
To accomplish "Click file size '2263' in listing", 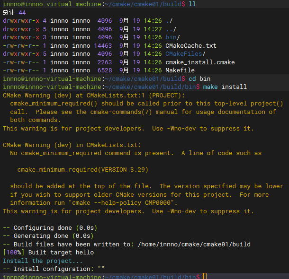I will pos(105,62).
